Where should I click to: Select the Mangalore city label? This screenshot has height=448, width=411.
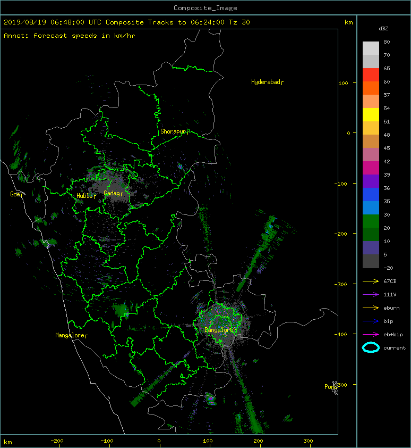[x=71, y=335]
